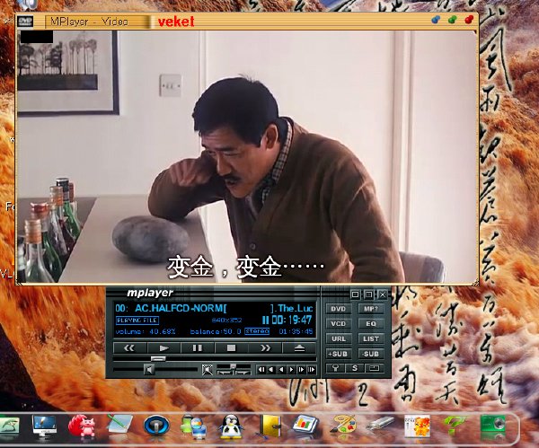This screenshot has height=448, width=539.
Task: Click the 'balance:50.0' readout
Action: coord(216,331)
